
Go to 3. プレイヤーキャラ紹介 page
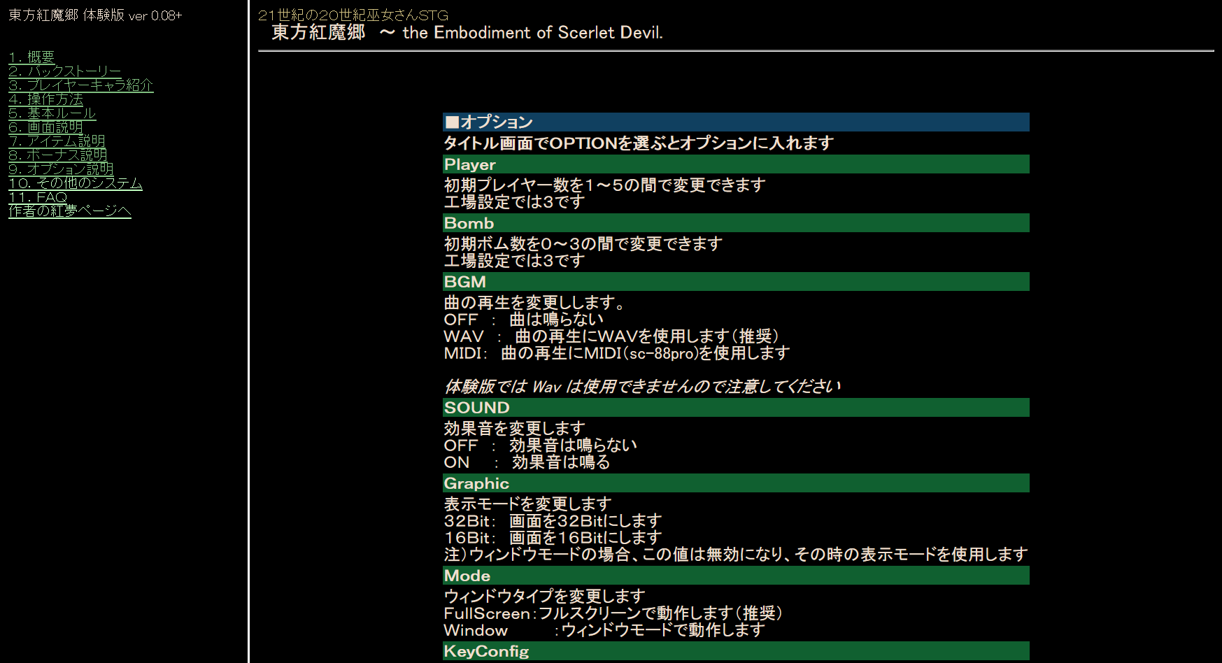(81, 85)
